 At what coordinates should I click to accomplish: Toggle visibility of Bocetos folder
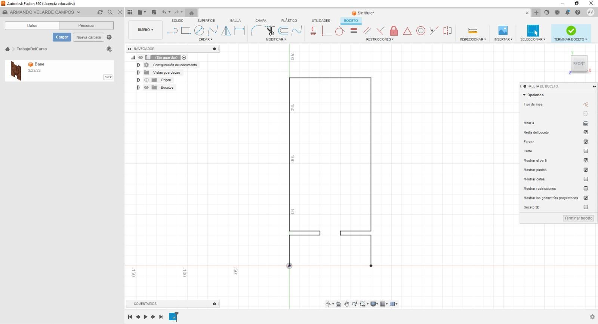146,88
